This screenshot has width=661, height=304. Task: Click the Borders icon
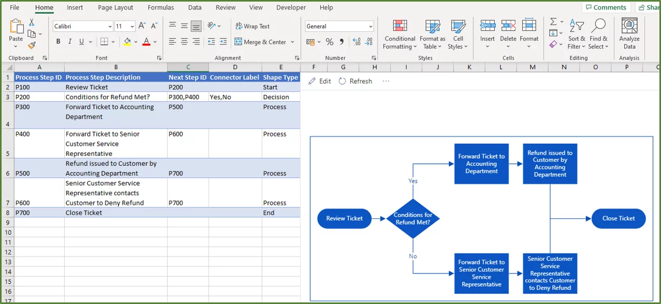click(x=104, y=42)
